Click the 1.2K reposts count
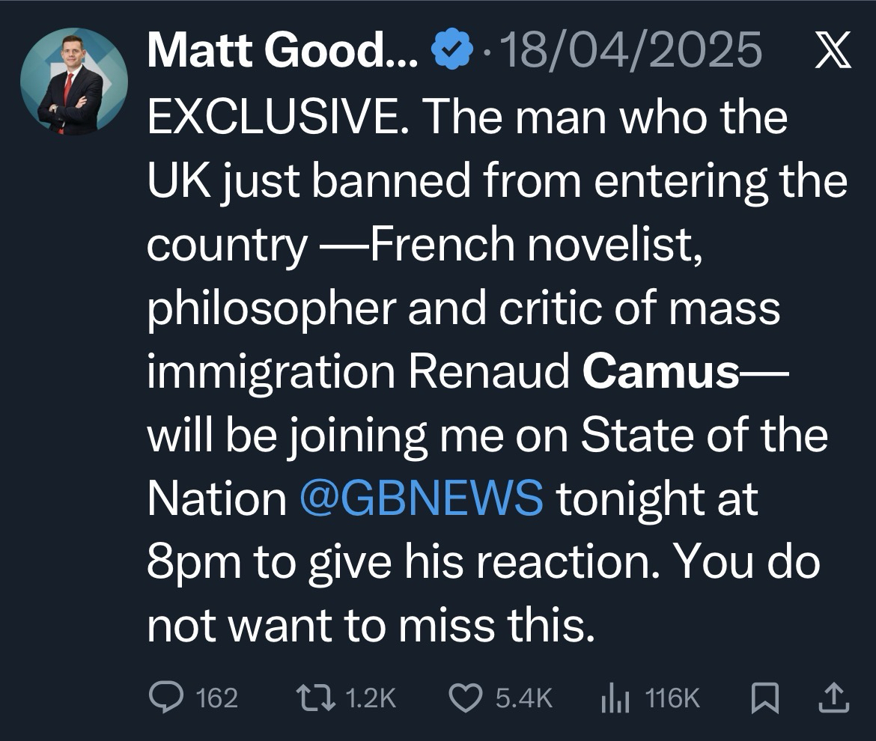The height and width of the screenshot is (741, 876). click(x=371, y=698)
